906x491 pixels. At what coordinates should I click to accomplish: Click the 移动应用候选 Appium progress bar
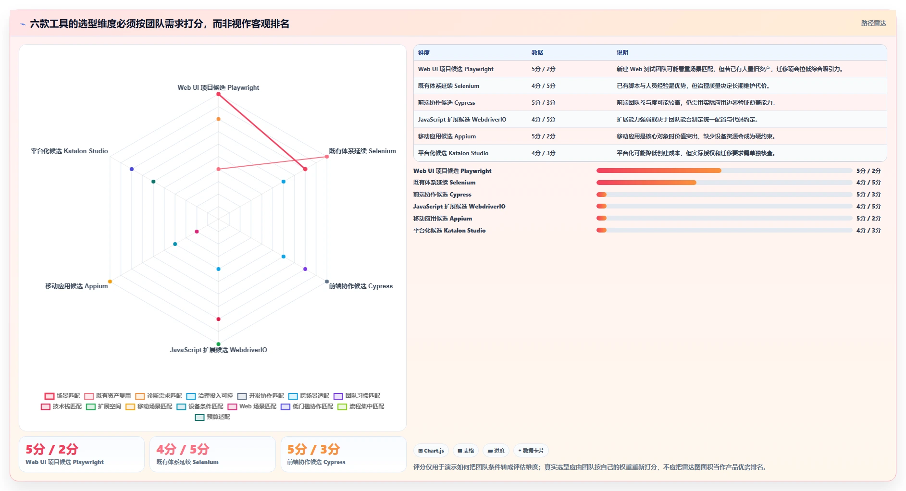point(724,218)
